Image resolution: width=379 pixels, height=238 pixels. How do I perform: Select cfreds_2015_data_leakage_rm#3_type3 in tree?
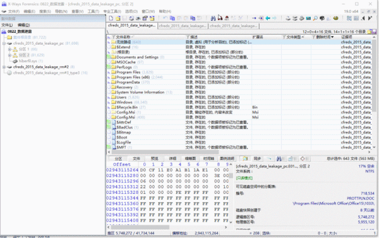pyautogui.click(x=46, y=73)
